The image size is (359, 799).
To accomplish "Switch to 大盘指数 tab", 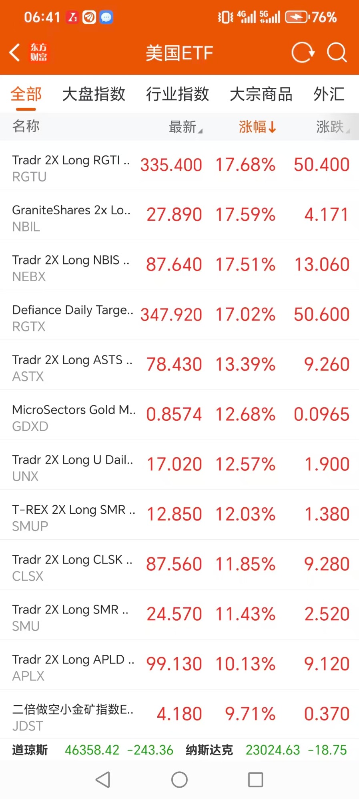I will (94, 94).
